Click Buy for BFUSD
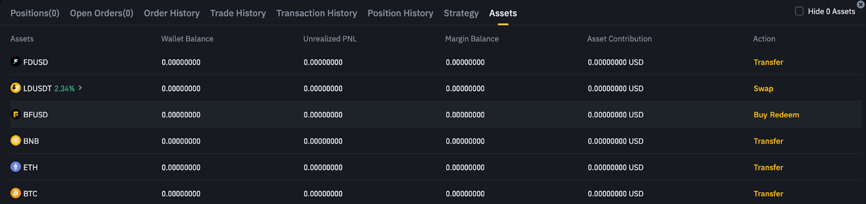The image size is (866, 204). [x=760, y=115]
